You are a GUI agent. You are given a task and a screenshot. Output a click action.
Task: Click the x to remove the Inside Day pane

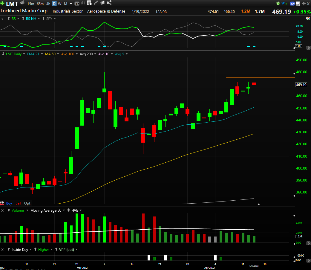2,250
